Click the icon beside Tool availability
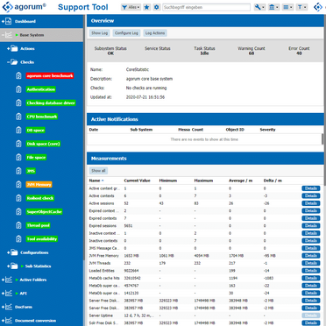326x326 pixels. [18, 239]
